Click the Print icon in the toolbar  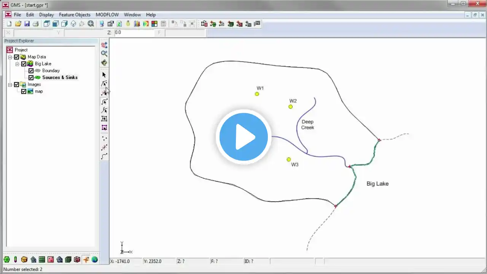[x=36, y=24]
